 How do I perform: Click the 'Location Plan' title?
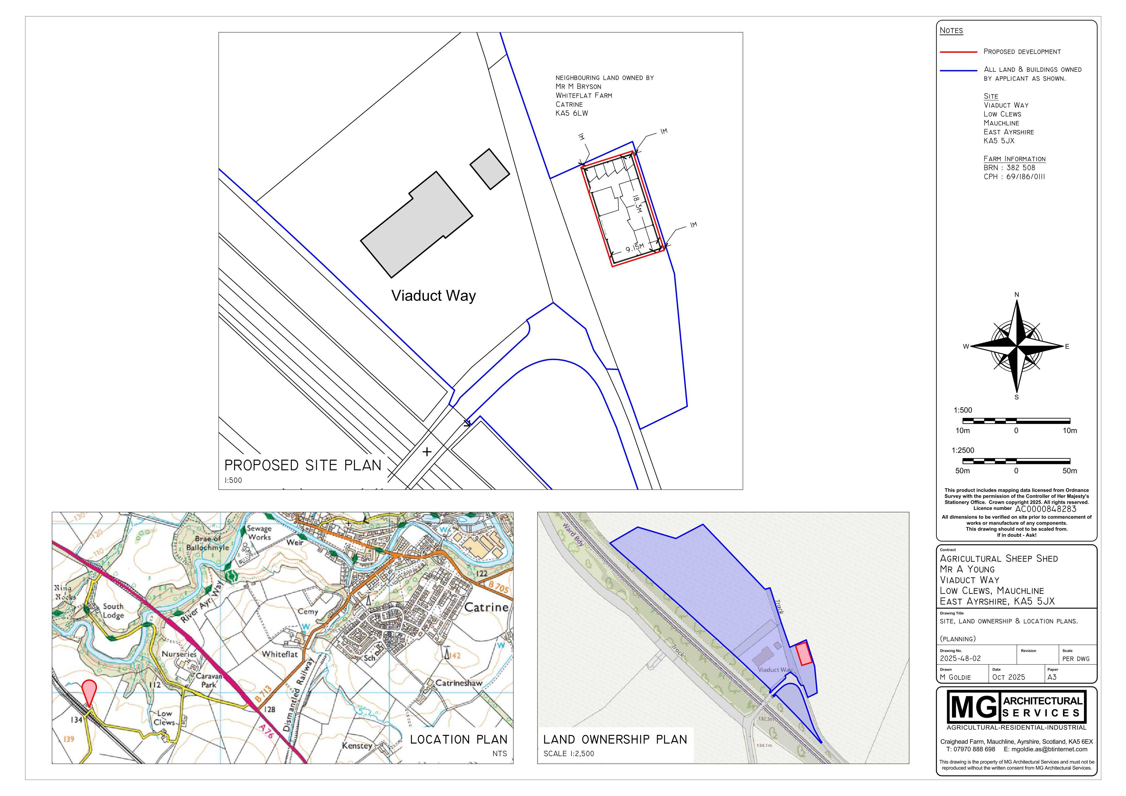tap(459, 740)
